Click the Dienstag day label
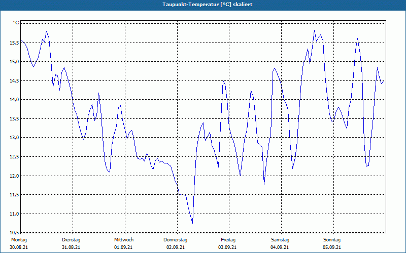This screenshot has width=406, height=253. [x=71, y=240]
